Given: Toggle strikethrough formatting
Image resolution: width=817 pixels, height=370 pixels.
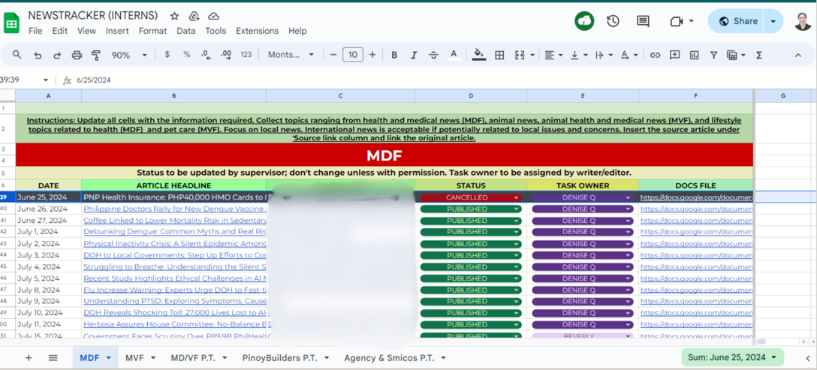Looking at the screenshot, I should pos(433,55).
